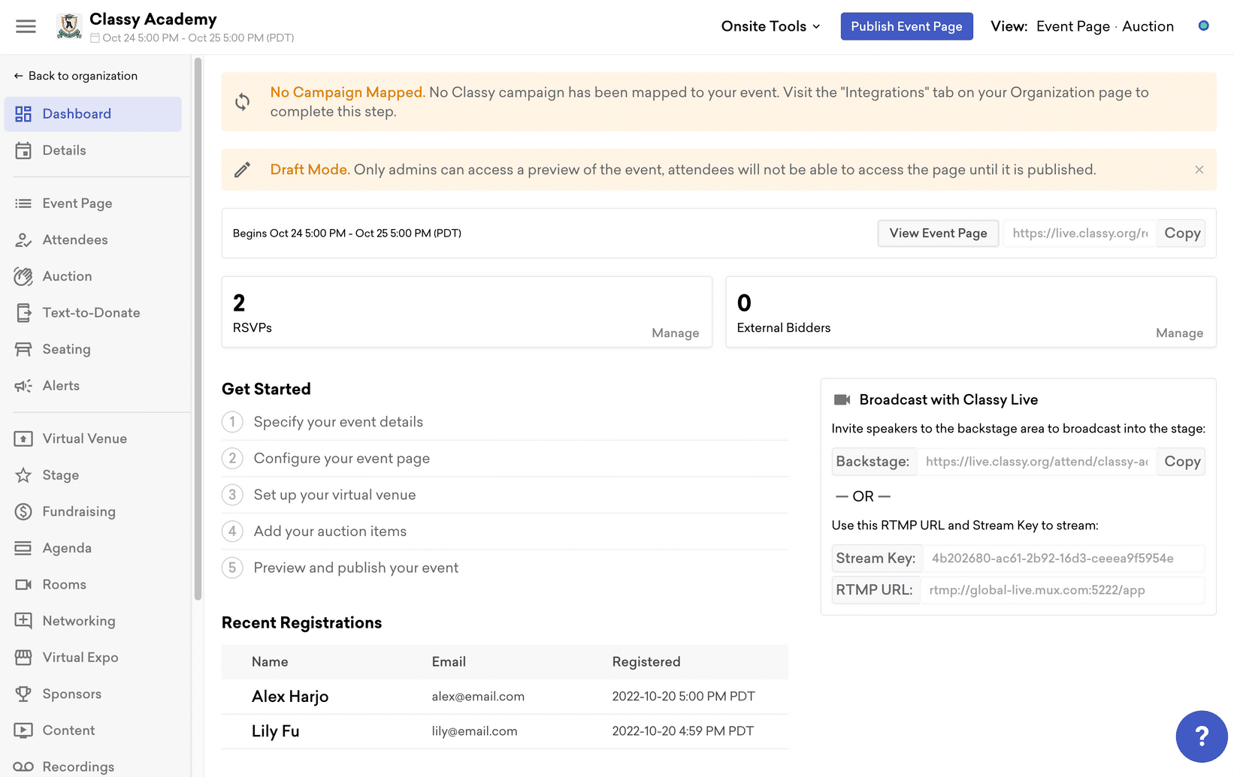Open step 5 Preview and publish your event
The height and width of the screenshot is (777, 1234).
(504, 568)
